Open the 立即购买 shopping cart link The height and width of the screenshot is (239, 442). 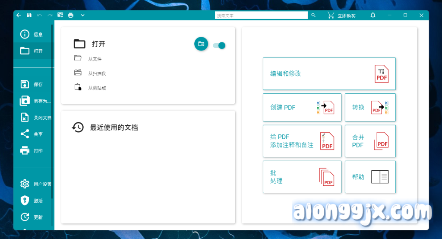click(341, 15)
